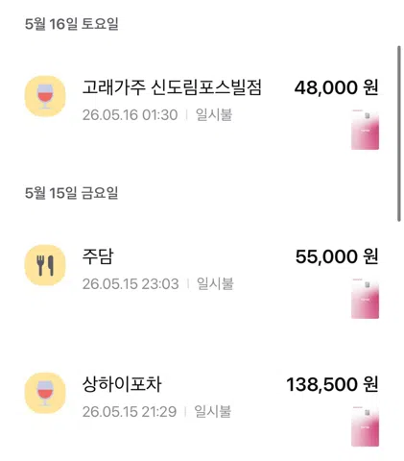Tap wine glass icon for 고래가주 transaction
Screen dimensions: 404x461
click(45, 96)
